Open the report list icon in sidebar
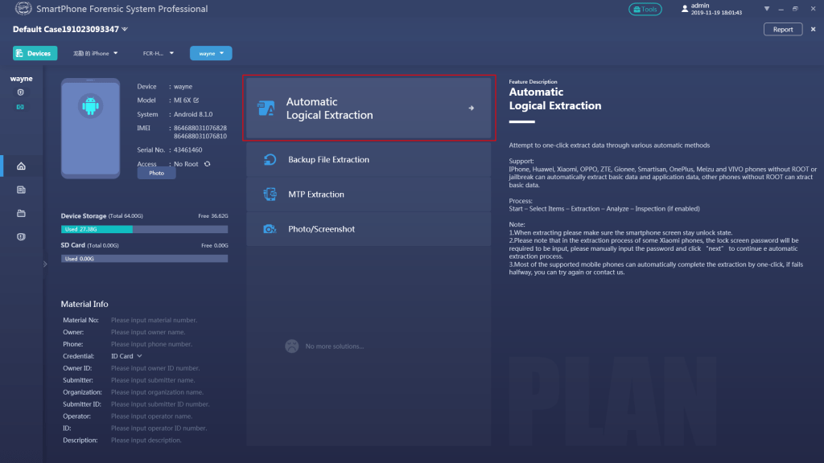This screenshot has height=463, width=824. pos(23,190)
